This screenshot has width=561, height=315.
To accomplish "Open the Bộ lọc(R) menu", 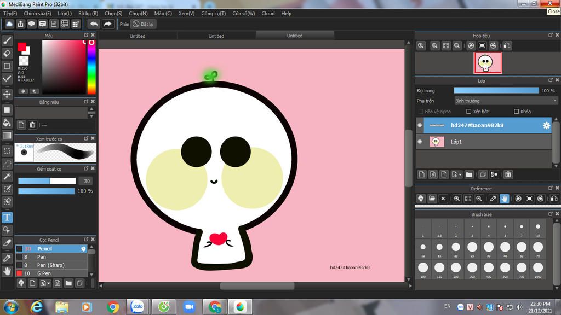I will (88, 13).
